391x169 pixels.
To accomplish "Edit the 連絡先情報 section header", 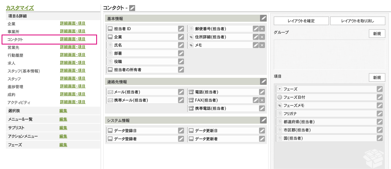I will [263, 82].
